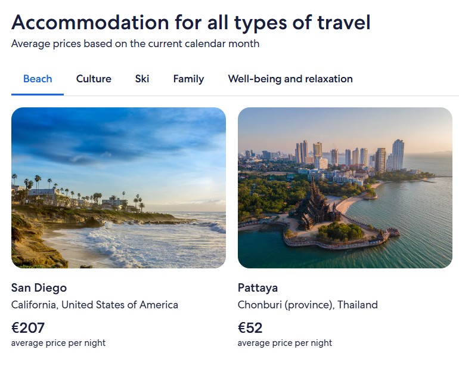The width and height of the screenshot is (459, 365).
Task: Click the wooden temple in Pattaya photo
Action: [x=316, y=210]
